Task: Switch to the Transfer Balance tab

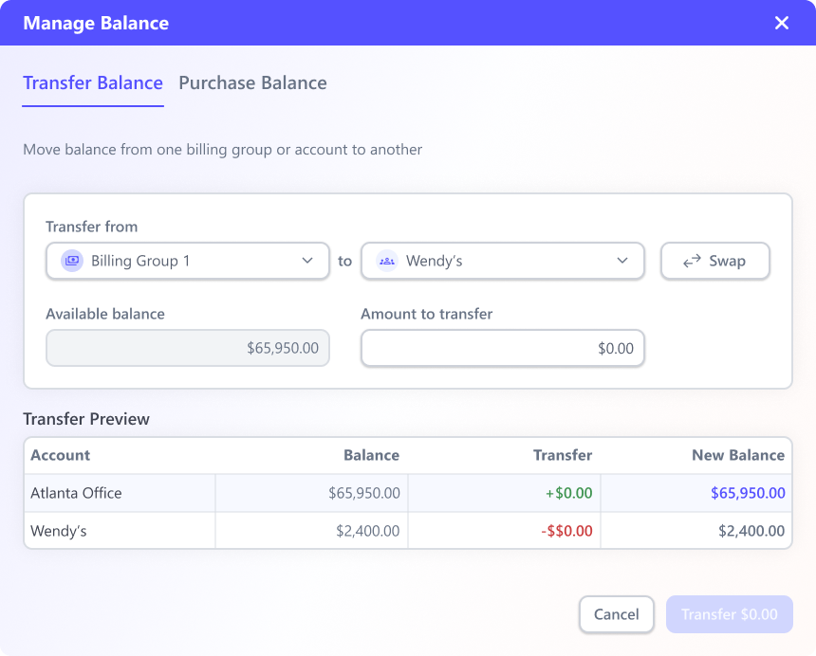Action: (93, 83)
